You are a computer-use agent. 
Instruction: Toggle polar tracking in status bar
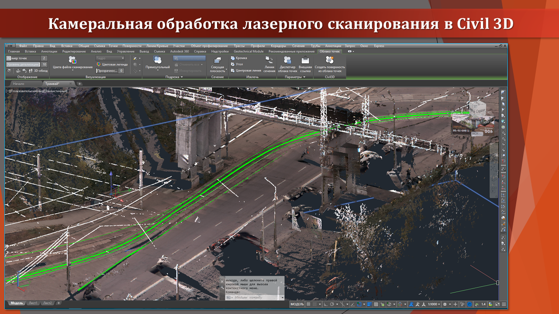[332, 304]
